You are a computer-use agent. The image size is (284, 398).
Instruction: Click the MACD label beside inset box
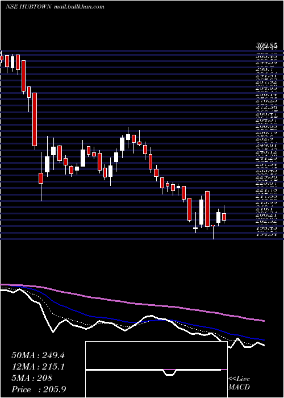pos(239,387)
